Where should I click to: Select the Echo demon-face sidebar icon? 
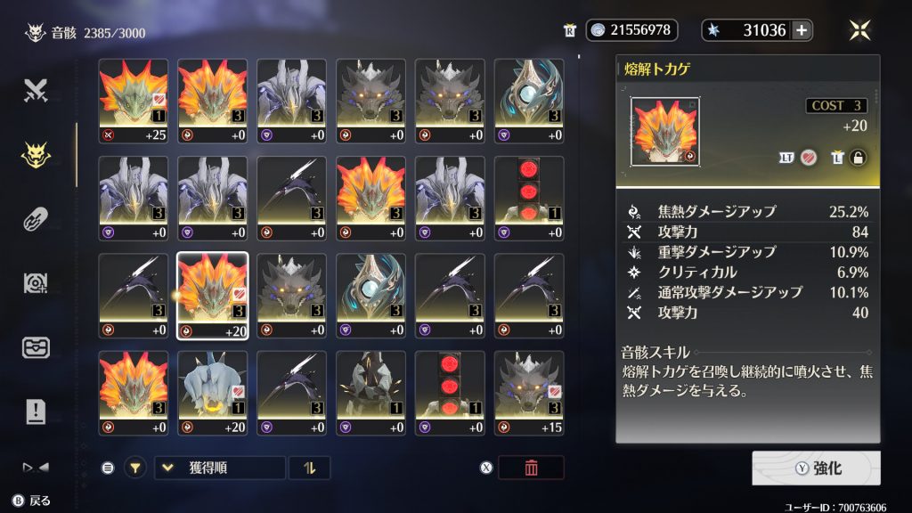coord(36,155)
